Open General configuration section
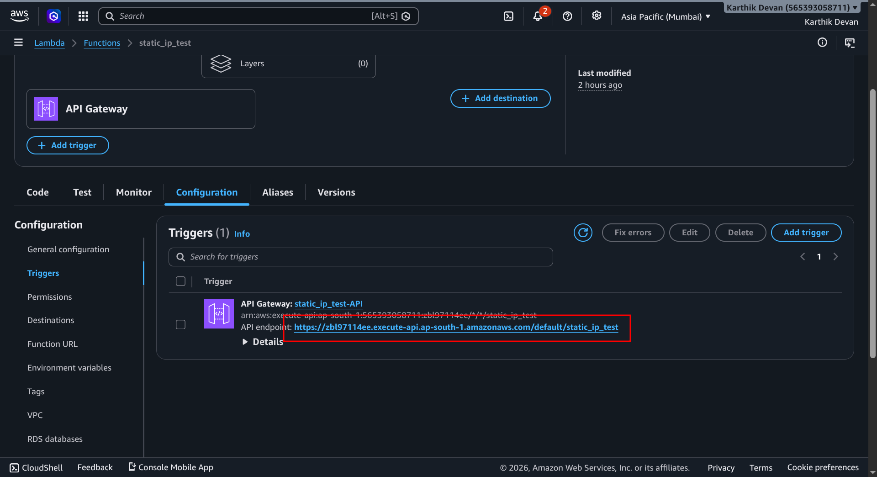 click(x=68, y=249)
